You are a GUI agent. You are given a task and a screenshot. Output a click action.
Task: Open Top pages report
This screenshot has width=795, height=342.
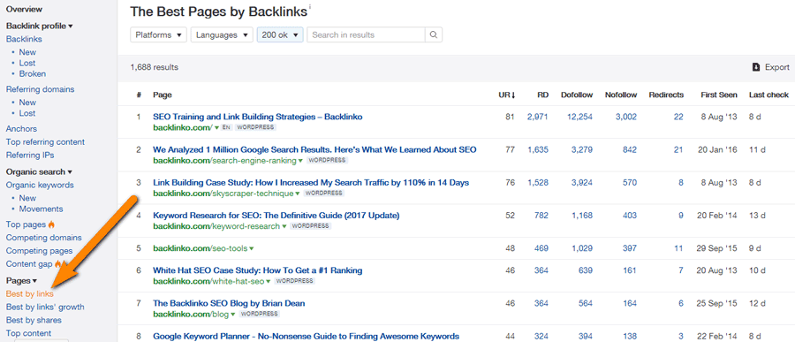coord(26,224)
